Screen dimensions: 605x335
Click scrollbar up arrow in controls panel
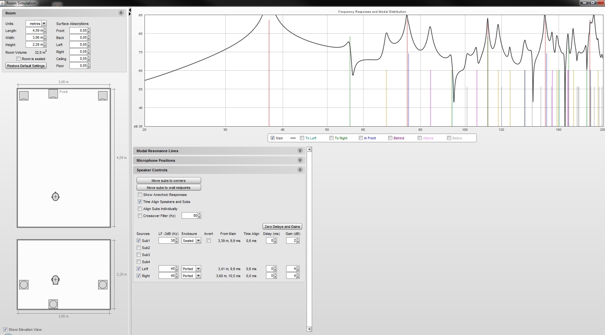click(309, 149)
